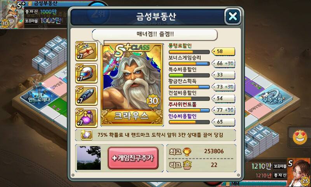
Task: Click the dark blue capsule item icon
Action: (86, 95)
